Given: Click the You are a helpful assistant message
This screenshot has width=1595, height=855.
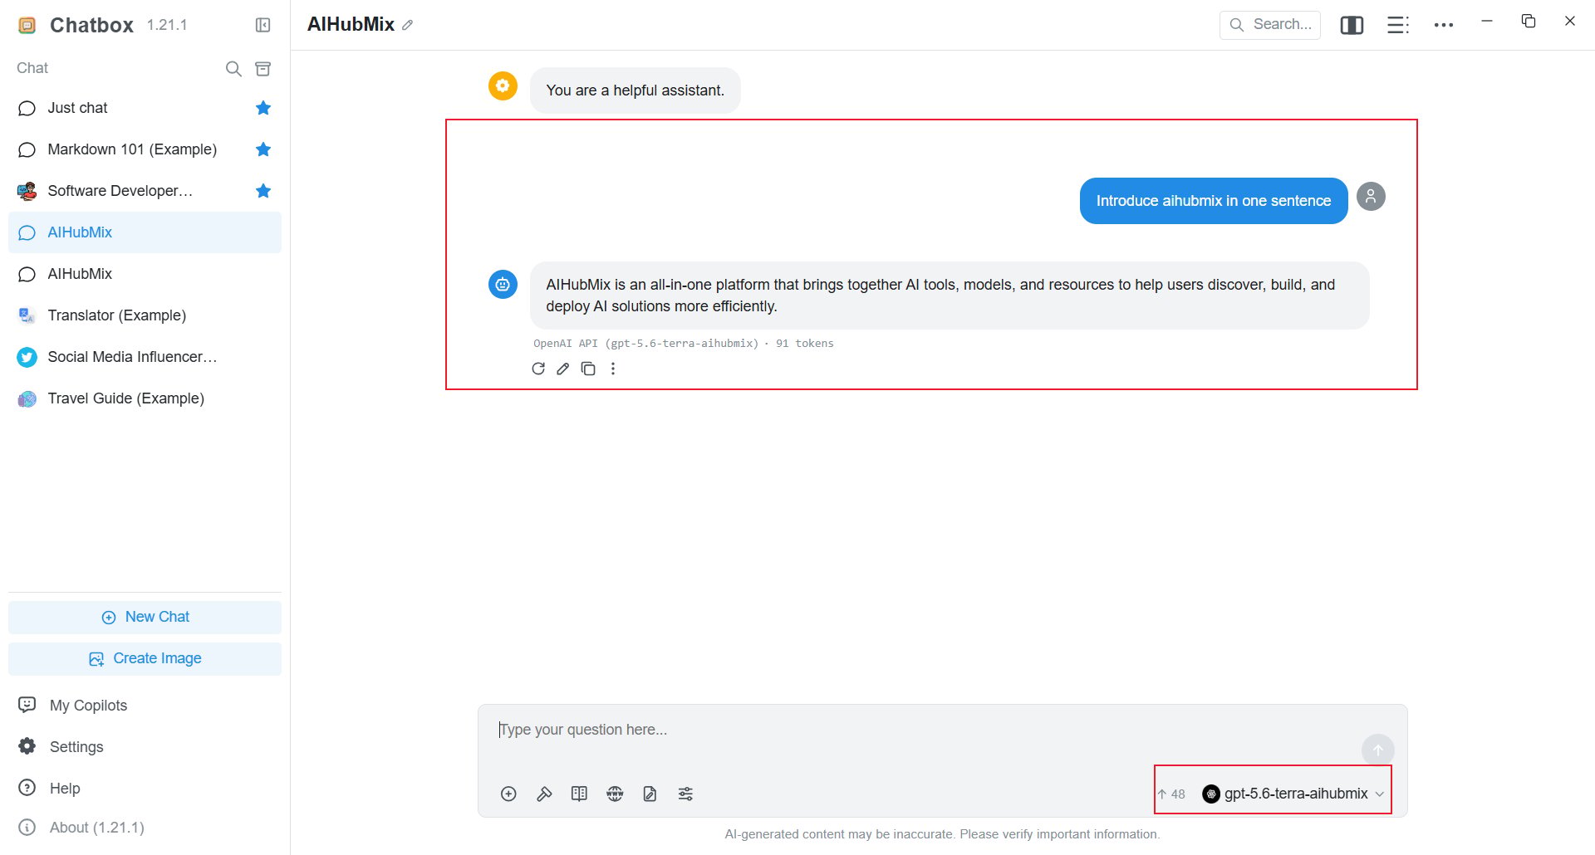Looking at the screenshot, I should [635, 90].
